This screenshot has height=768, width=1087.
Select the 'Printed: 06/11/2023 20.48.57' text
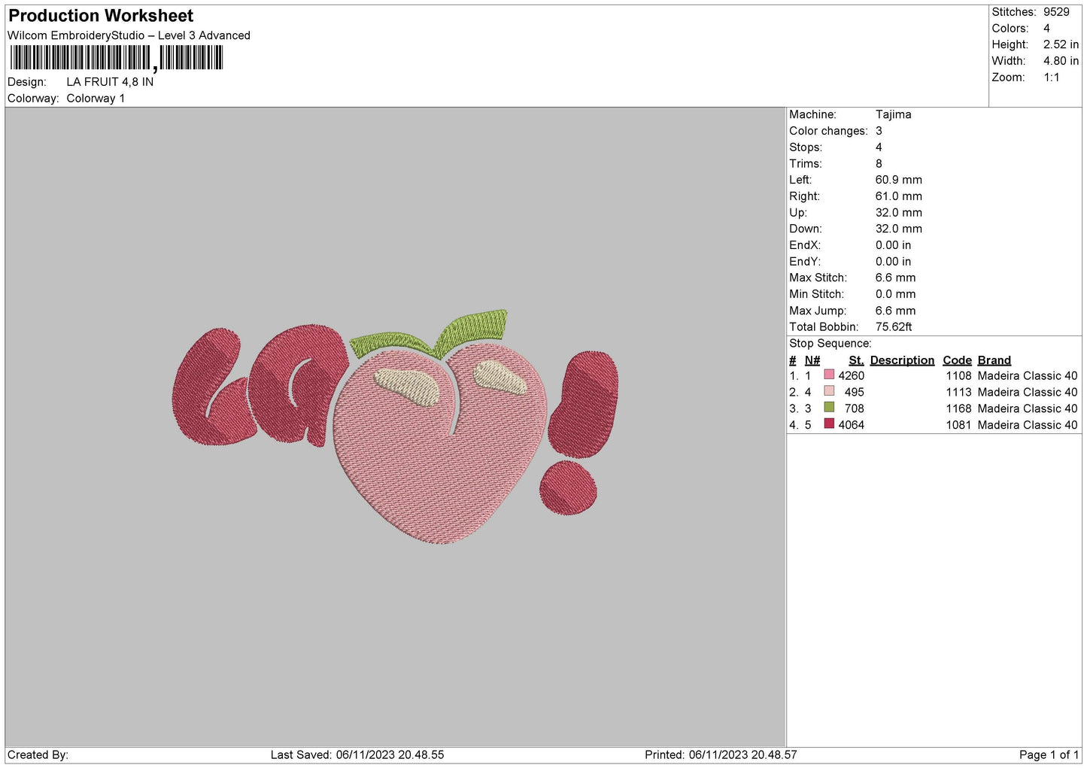[x=721, y=755]
